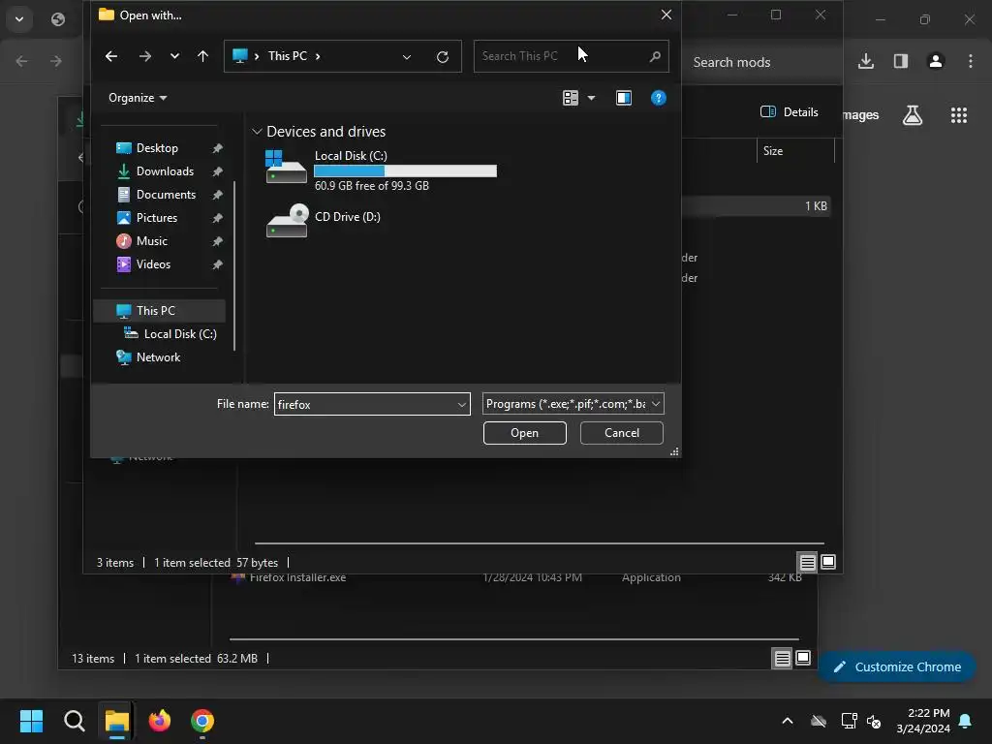Click Customize Chrome button
Screen dimensions: 992x744
point(896,666)
